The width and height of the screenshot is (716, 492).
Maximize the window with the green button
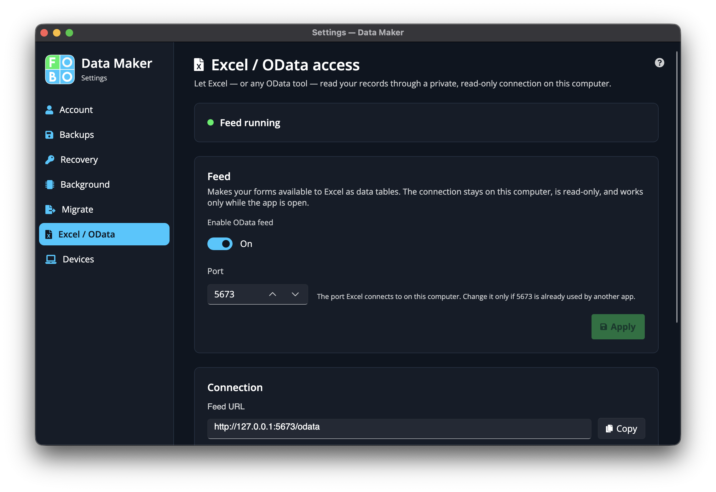tap(69, 33)
